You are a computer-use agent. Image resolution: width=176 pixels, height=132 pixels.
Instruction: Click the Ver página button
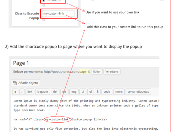[x=112, y=72]
